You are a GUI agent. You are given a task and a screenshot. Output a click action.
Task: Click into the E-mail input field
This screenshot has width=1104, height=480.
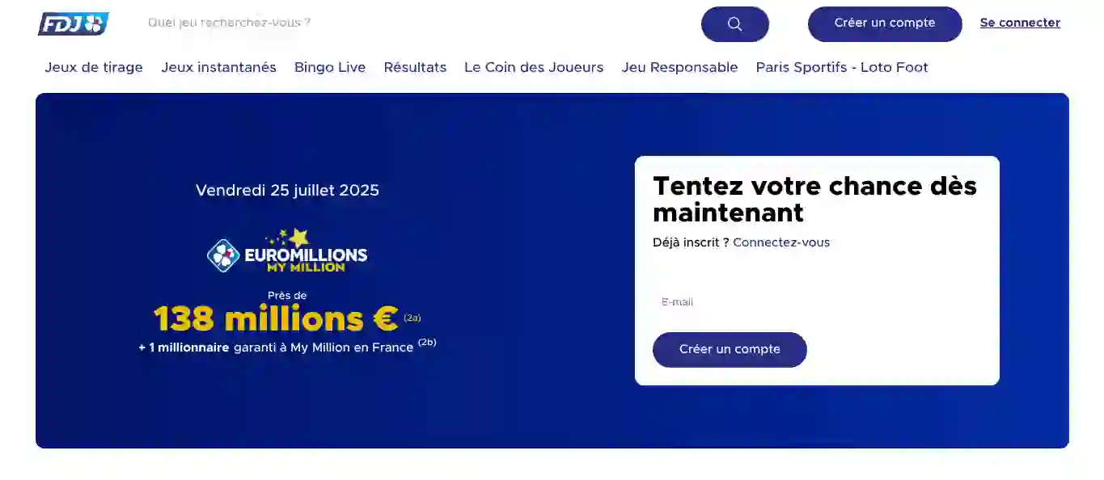click(817, 302)
